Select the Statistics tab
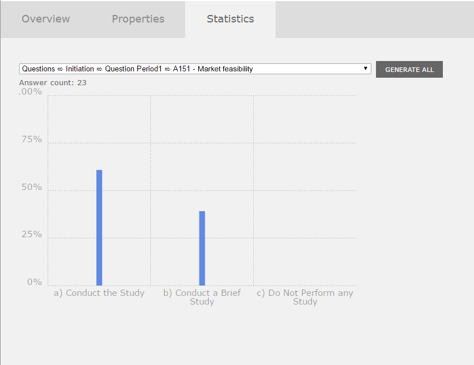Viewport: 474px width, 365px height. [x=230, y=19]
